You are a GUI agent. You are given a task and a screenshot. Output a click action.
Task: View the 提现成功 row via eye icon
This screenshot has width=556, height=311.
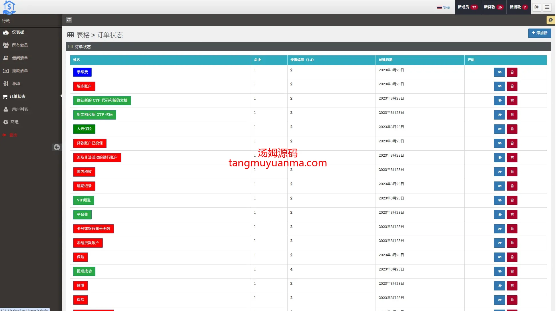pyautogui.click(x=499, y=271)
